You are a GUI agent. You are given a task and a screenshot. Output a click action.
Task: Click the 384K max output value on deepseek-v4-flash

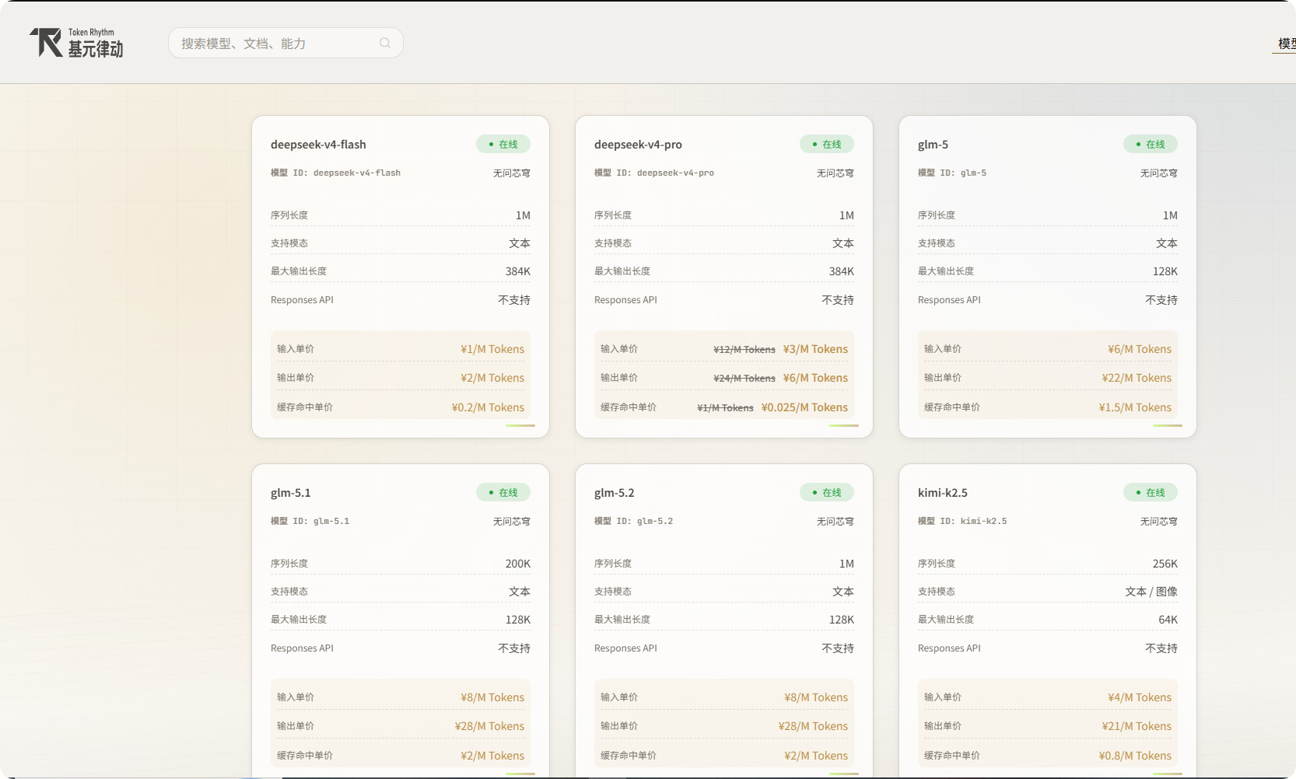(518, 271)
